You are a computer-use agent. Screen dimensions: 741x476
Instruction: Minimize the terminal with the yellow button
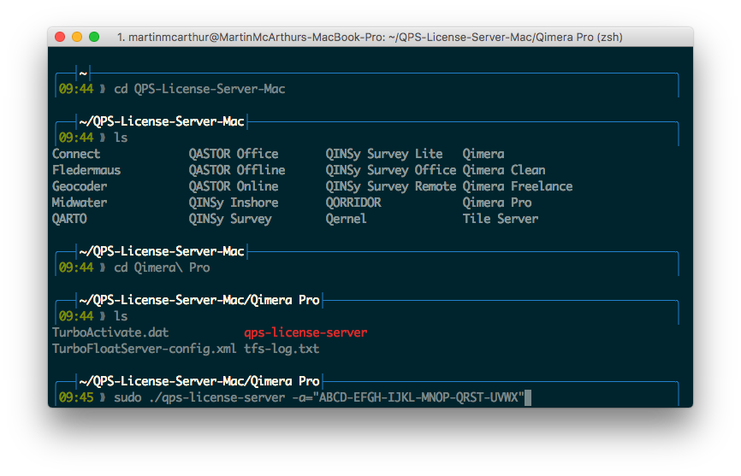click(77, 37)
